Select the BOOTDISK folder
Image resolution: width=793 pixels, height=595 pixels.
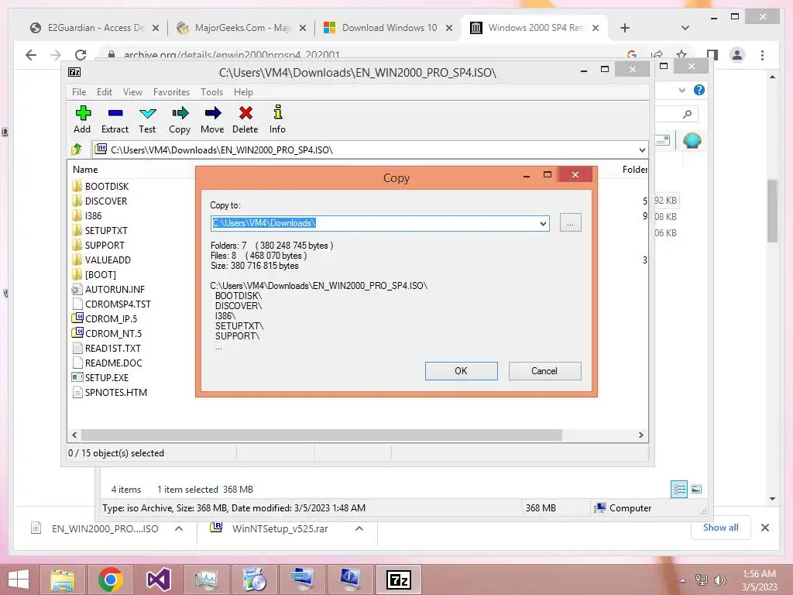point(107,186)
